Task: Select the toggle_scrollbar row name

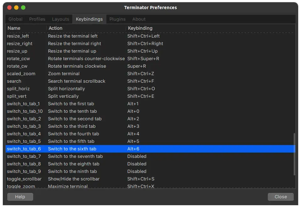Action: (x=24, y=179)
